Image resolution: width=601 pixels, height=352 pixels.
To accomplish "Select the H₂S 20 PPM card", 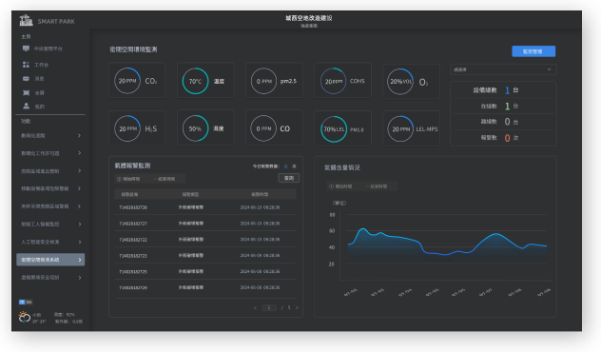I will coord(137,128).
